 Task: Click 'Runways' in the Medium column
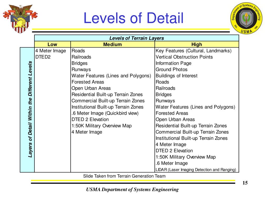[81, 70]
